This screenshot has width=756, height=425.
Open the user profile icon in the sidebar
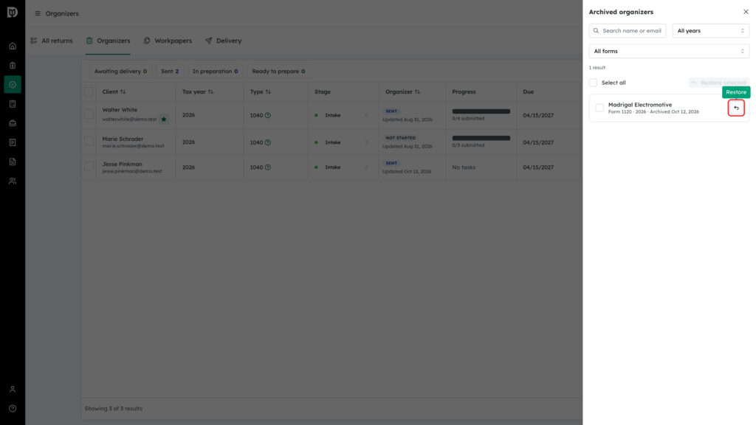13,390
